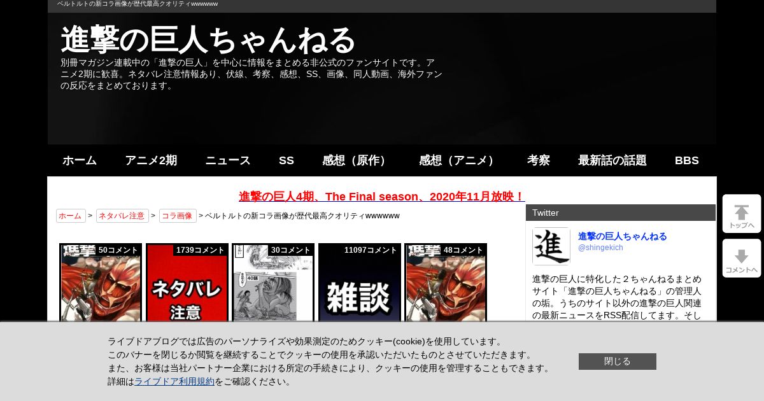Click the 進撃の巨人ちゃんねる site title
This screenshot has width=764, height=401.
point(208,40)
